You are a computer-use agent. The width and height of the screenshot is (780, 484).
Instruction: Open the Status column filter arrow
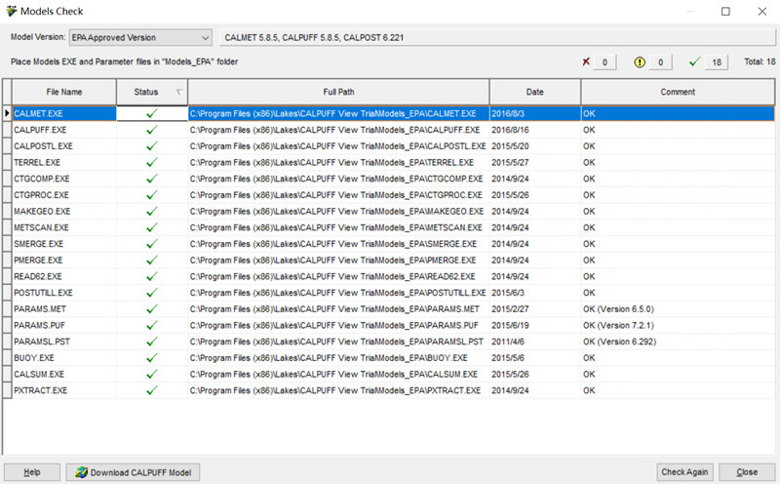177,93
